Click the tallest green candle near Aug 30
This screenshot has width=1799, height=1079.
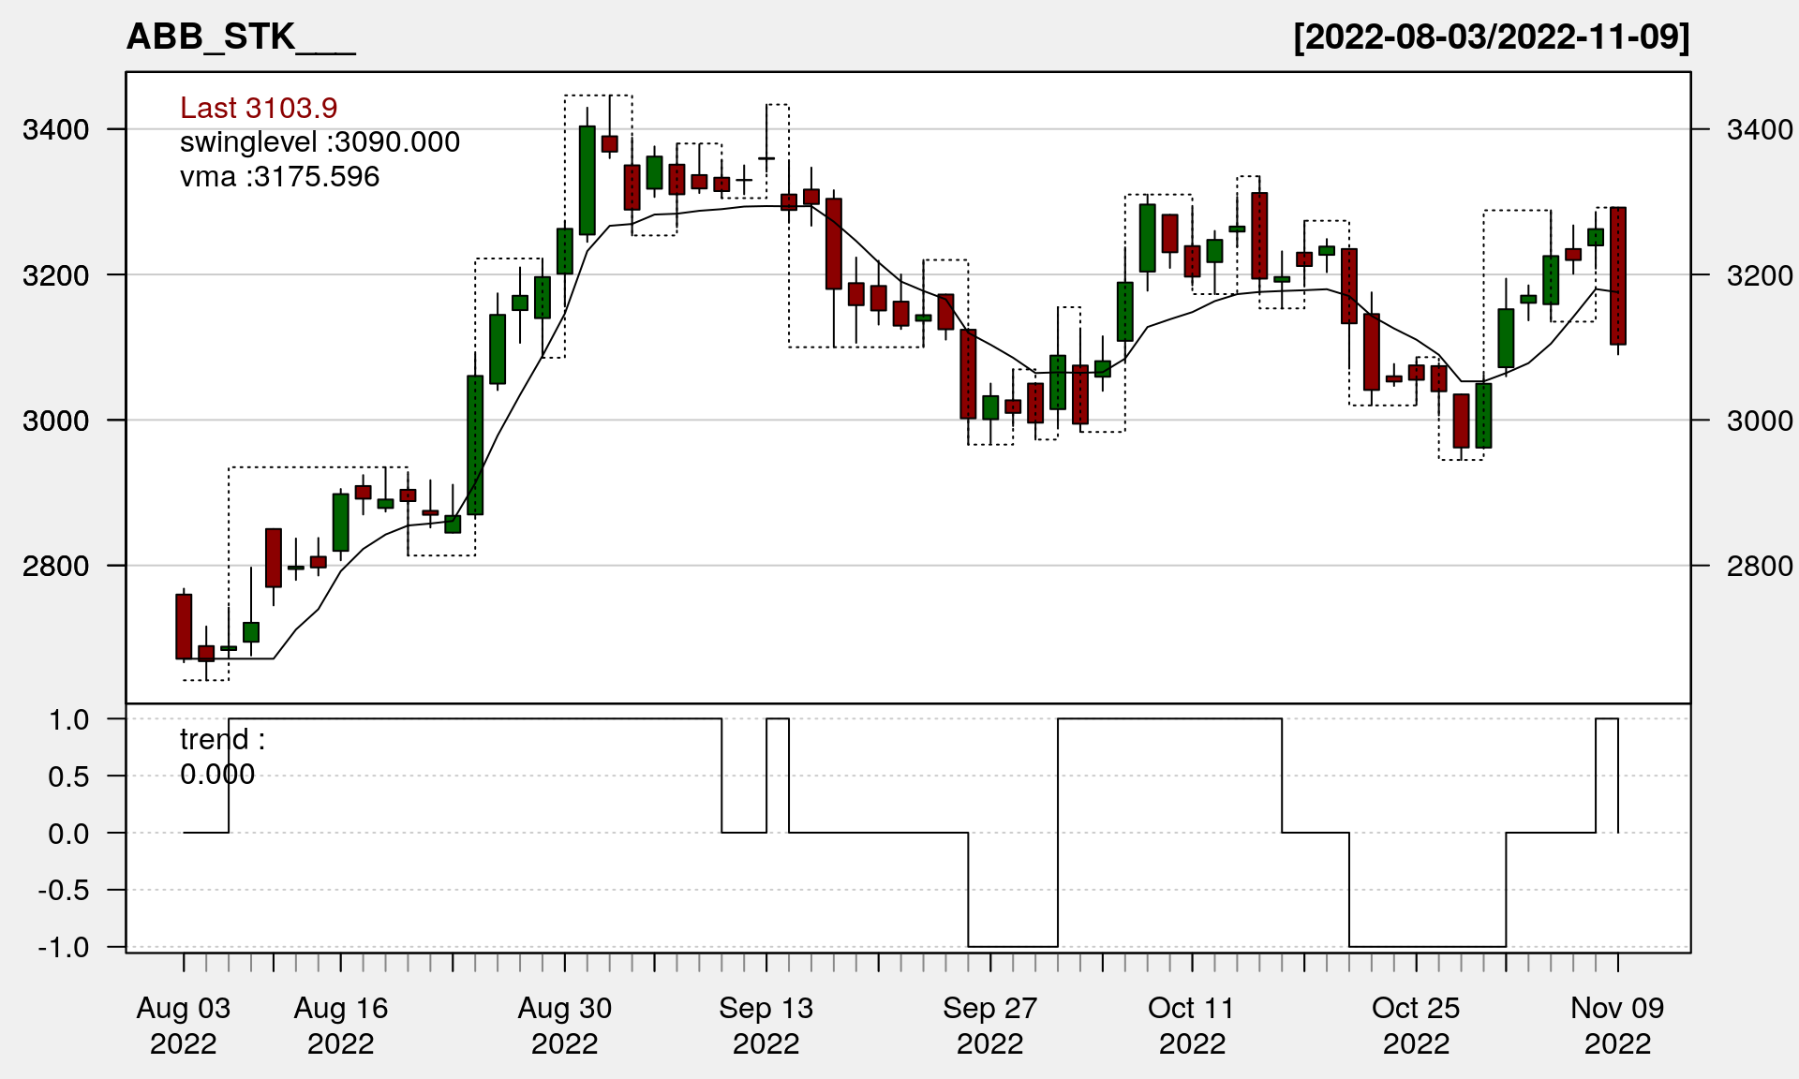[x=587, y=180]
